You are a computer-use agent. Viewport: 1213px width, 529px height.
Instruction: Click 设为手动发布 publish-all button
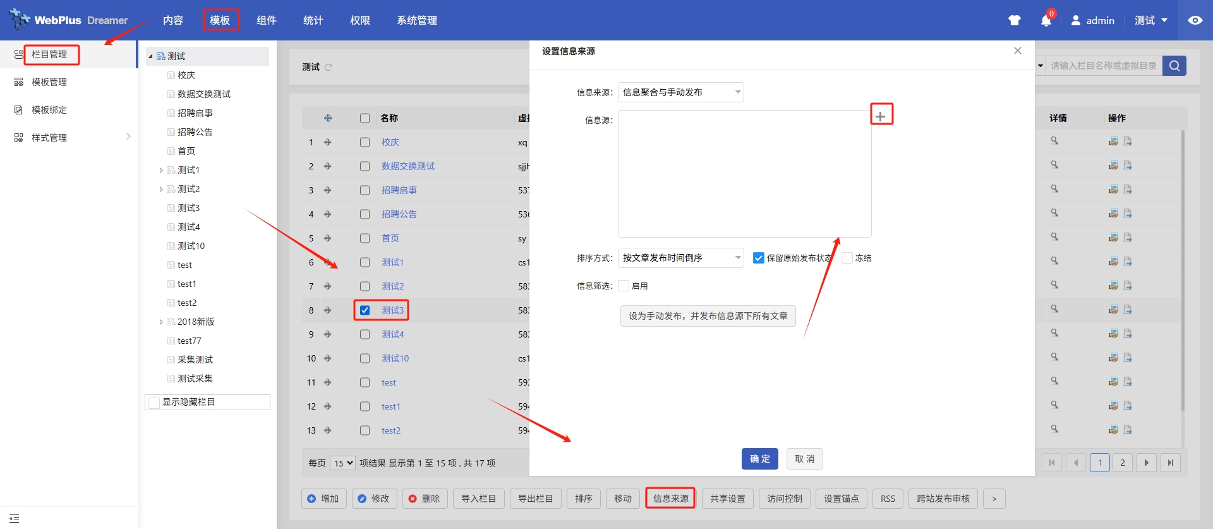708,316
